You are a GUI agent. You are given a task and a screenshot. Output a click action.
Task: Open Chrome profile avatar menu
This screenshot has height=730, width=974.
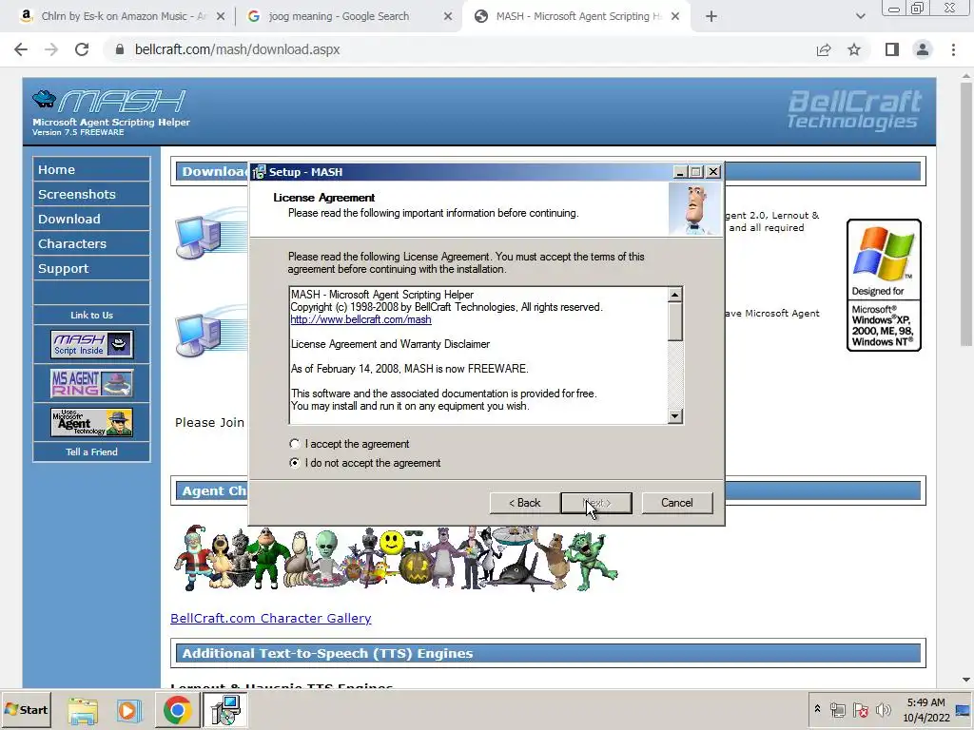pyautogui.click(x=923, y=49)
